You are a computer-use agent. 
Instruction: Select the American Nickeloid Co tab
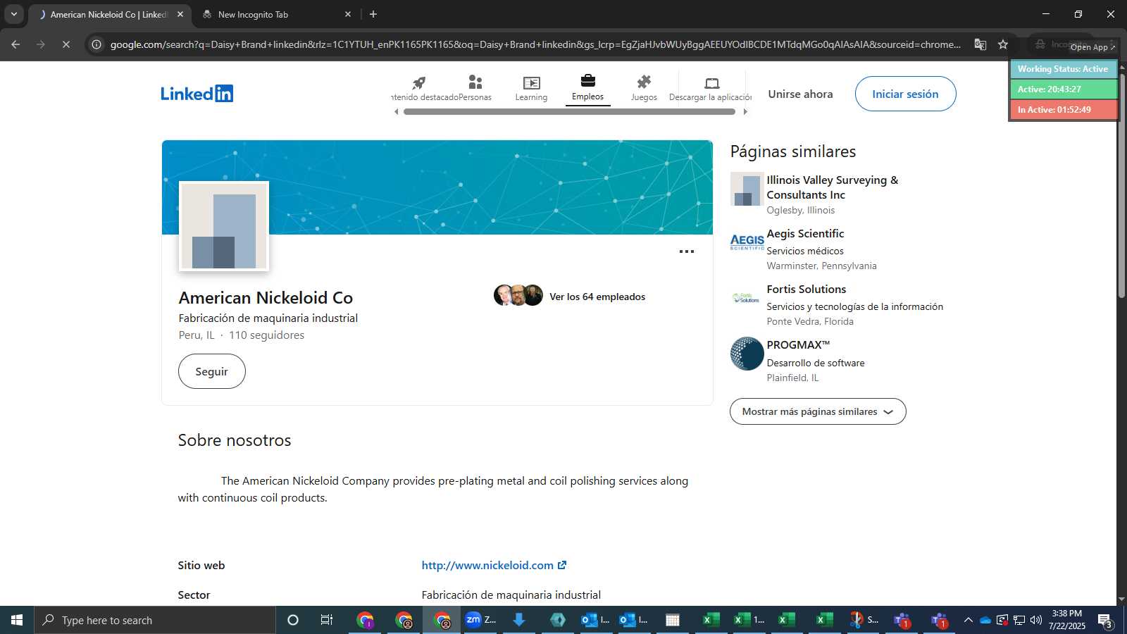click(x=108, y=14)
